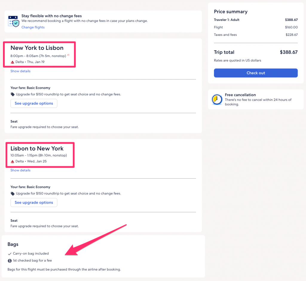Expand Show details for New York to Lisbon
The width and height of the screenshot is (306, 281).
pos(20,71)
